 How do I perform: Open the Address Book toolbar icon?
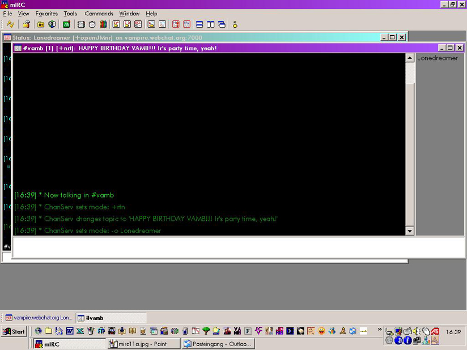click(81, 24)
